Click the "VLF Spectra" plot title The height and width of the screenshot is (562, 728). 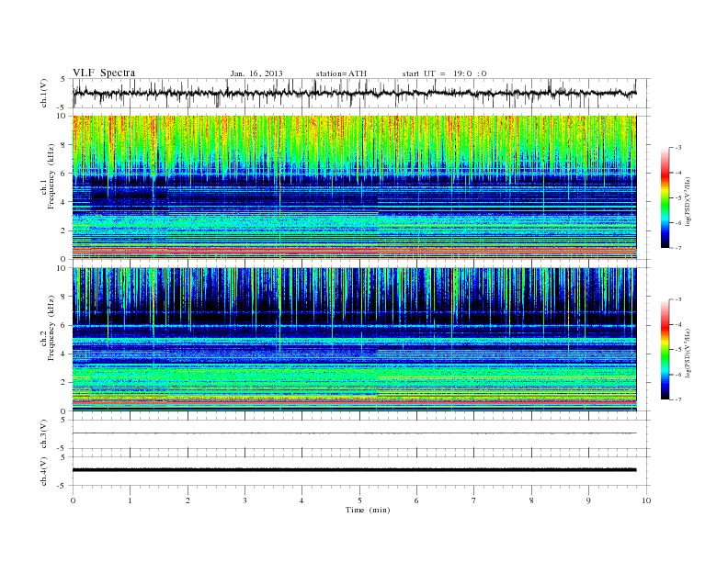coord(104,73)
